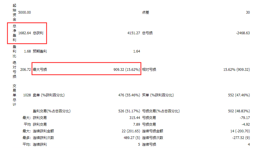Click the 相对亏损 value 15.62% (909.32)

click(x=237, y=70)
